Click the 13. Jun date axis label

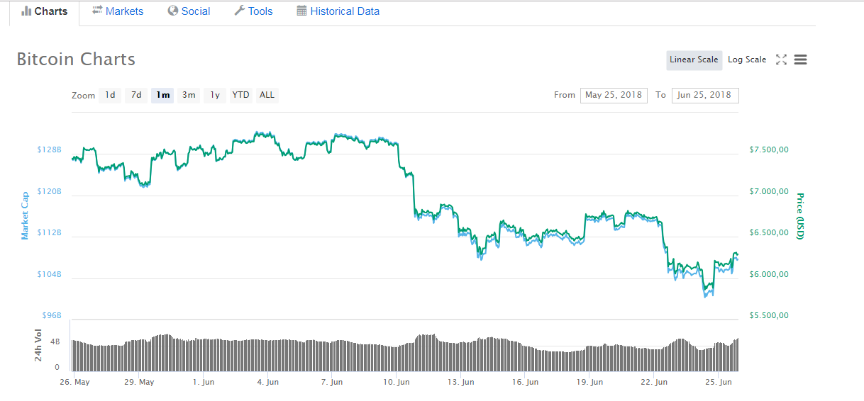tap(460, 383)
